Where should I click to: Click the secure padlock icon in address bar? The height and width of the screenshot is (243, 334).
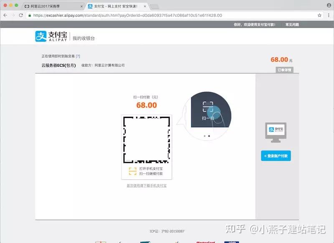(30, 15)
